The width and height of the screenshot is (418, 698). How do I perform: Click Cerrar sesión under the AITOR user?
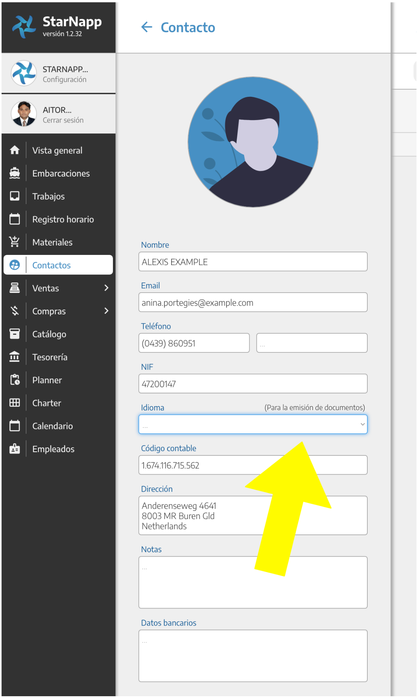pyautogui.click(x=63, y=120)
